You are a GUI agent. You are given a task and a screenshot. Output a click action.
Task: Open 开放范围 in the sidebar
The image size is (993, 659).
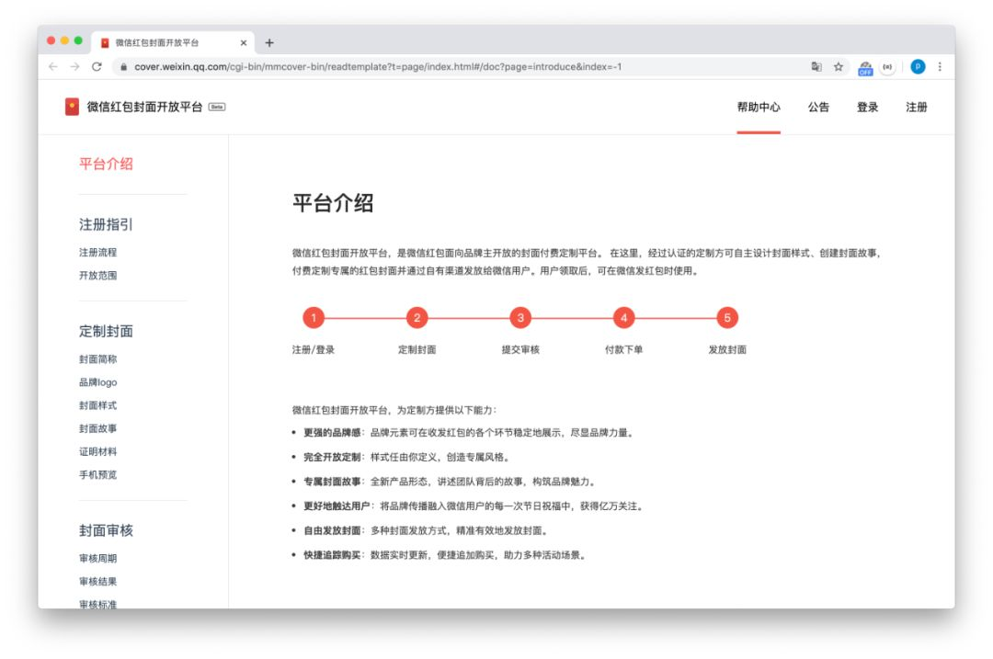(98, 276)
